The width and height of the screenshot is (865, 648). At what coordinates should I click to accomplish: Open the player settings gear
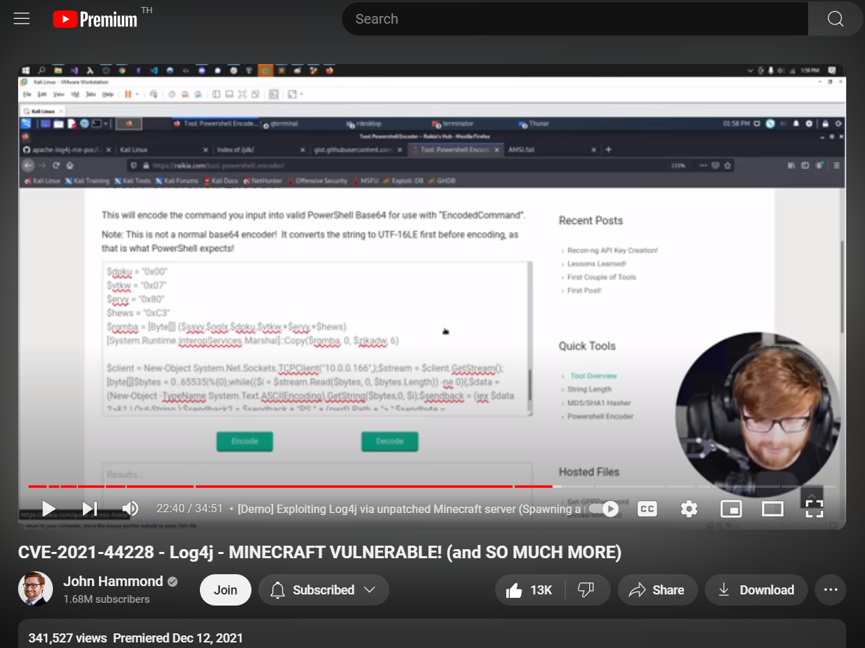(x=689, y=509)
